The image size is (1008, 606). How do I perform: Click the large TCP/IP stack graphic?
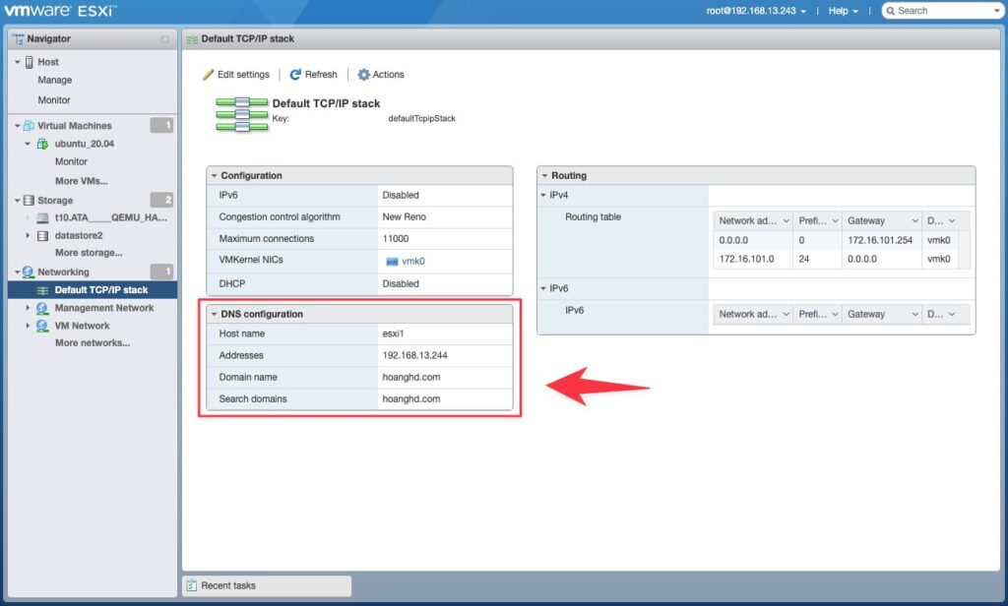[x=242, y=114]
